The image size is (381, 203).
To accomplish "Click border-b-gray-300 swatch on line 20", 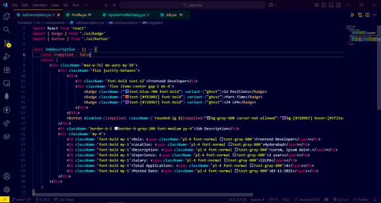I will click(x=116, y=129).
